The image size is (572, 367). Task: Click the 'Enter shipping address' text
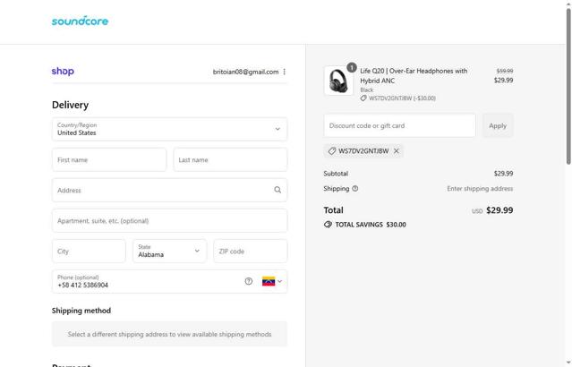480,189
